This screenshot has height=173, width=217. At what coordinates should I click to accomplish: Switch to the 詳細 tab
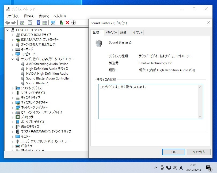point(125,33)
